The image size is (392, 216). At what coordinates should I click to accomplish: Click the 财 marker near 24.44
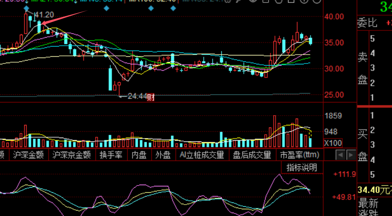coord(150,97)
